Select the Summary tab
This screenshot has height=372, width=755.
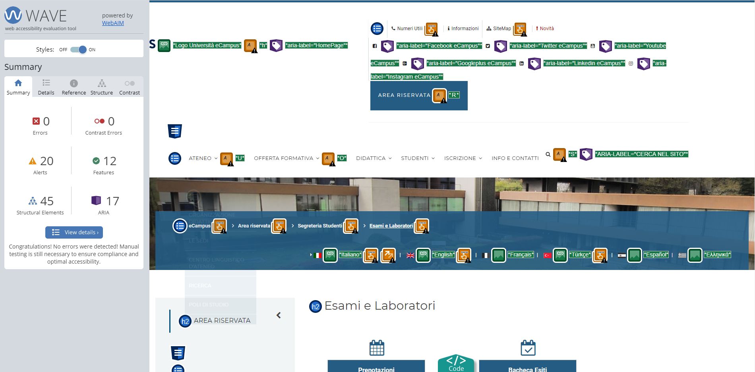click(x=18, y=87)
